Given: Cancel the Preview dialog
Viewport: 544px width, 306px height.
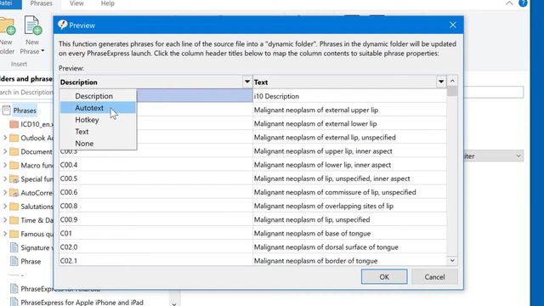Looking at the screenshot, I should (x=434, y=277).
